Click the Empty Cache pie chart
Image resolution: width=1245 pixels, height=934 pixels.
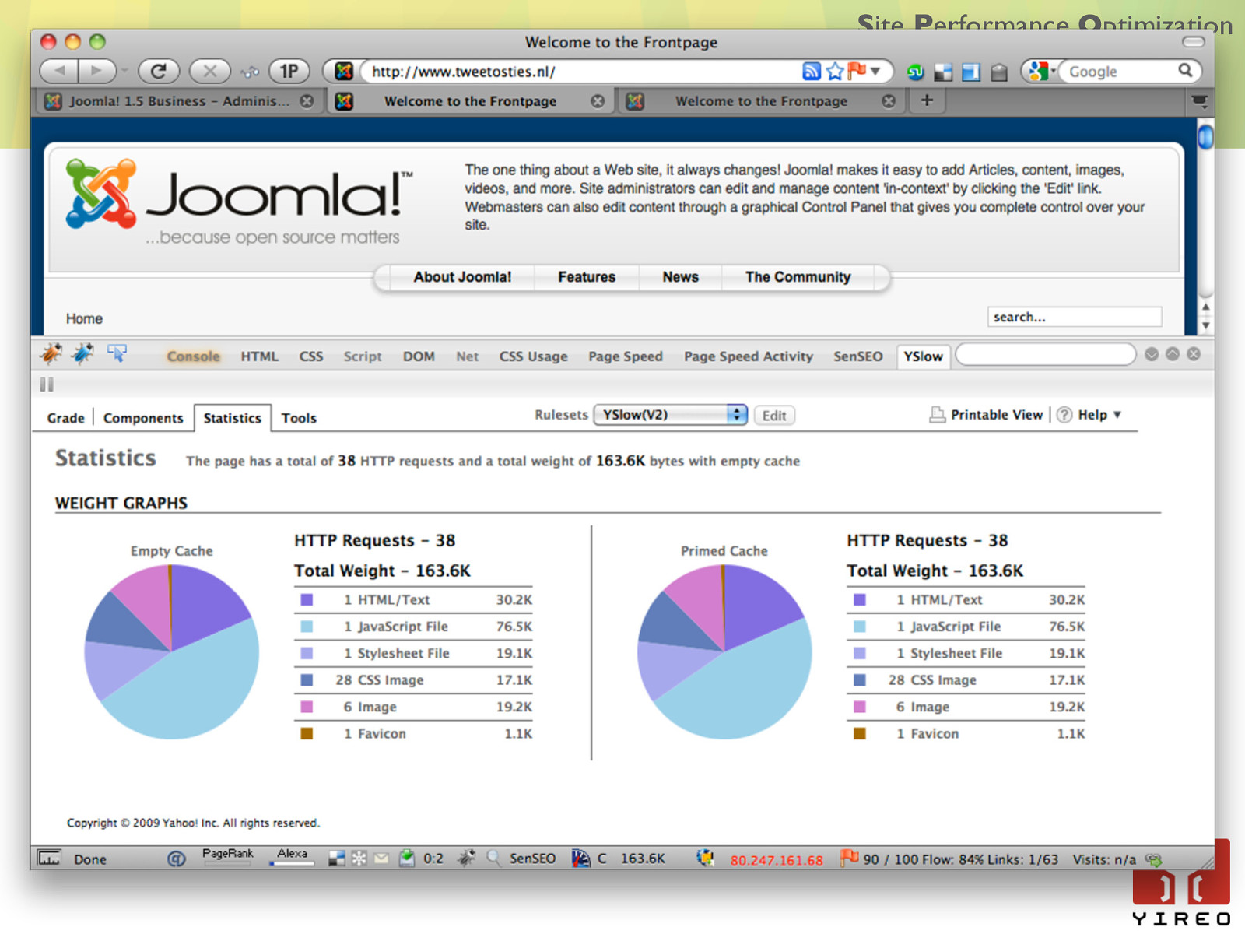(x=171, y=652)
